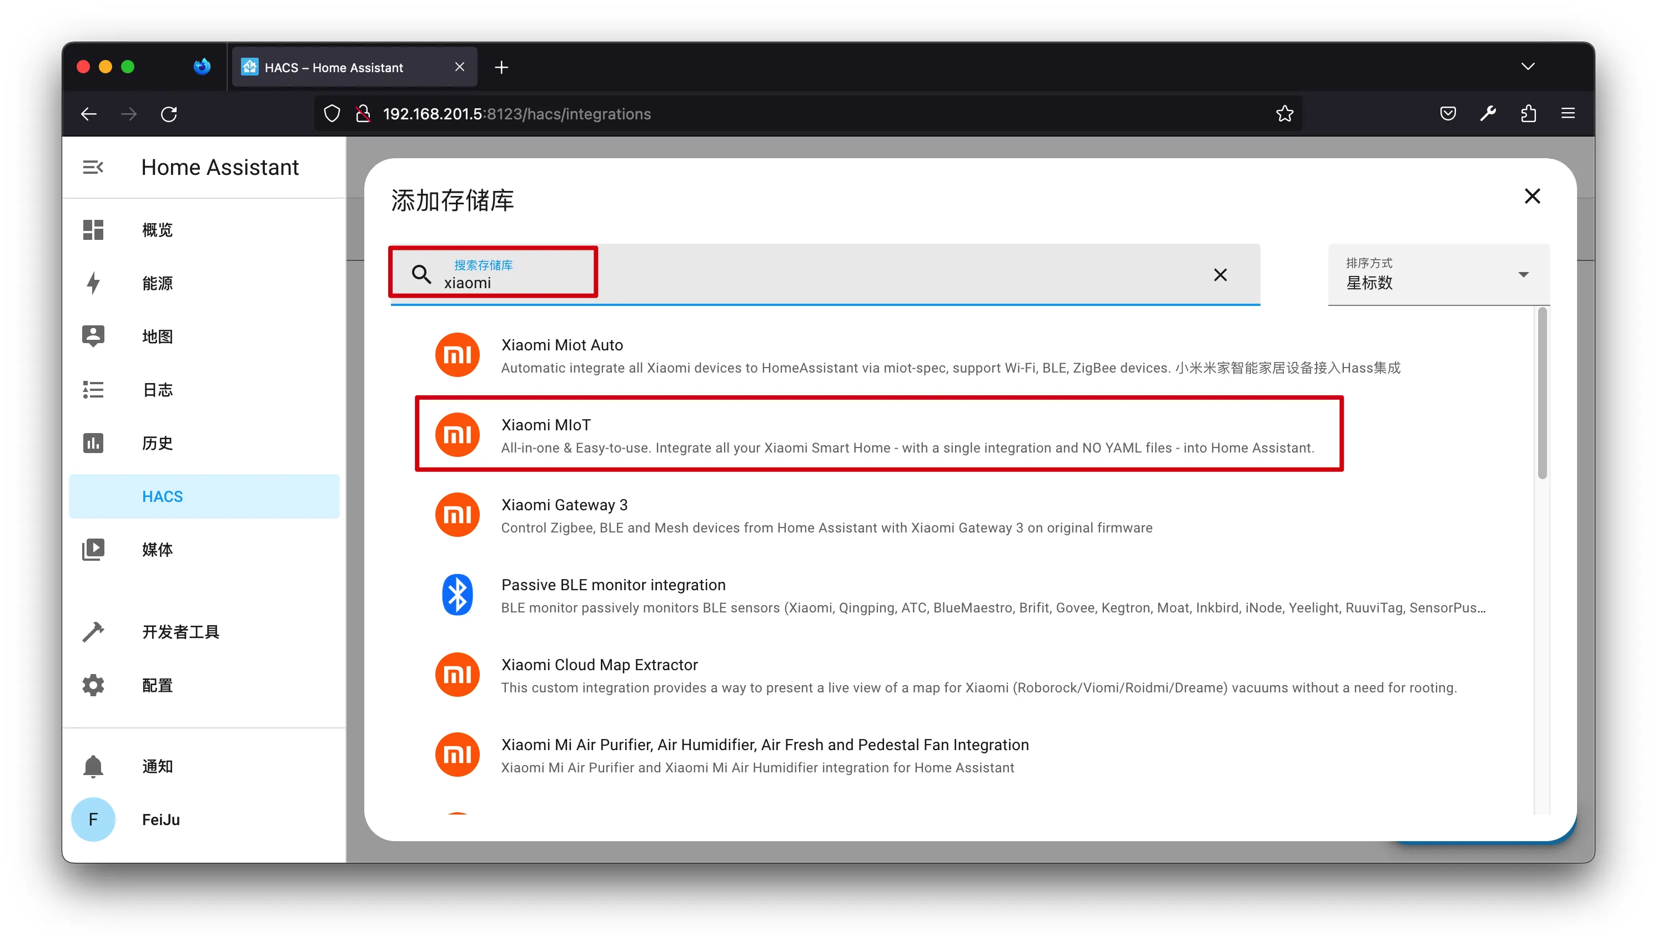This screenshot has height=945, width=1657.
Task: Click the Passive BLE monitor Bluetooth icon
Action: click(457, 595)
